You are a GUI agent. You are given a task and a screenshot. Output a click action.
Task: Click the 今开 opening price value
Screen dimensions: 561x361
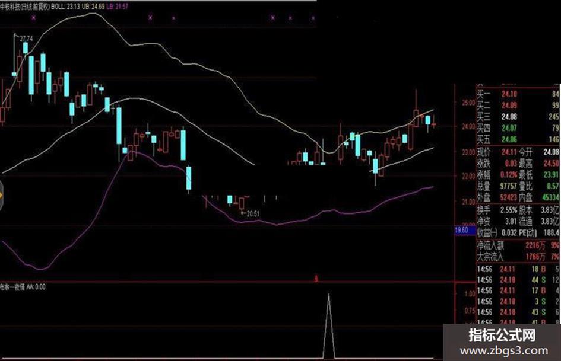coord(551,152)
